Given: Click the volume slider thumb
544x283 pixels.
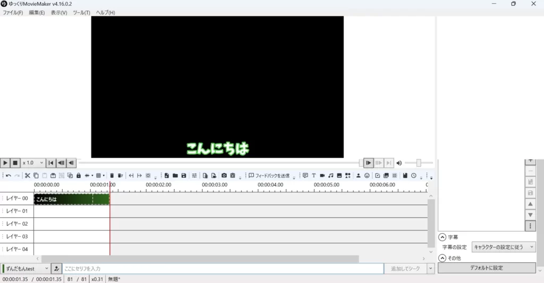Looking at the screenshot, I should [x=419, y=162].
